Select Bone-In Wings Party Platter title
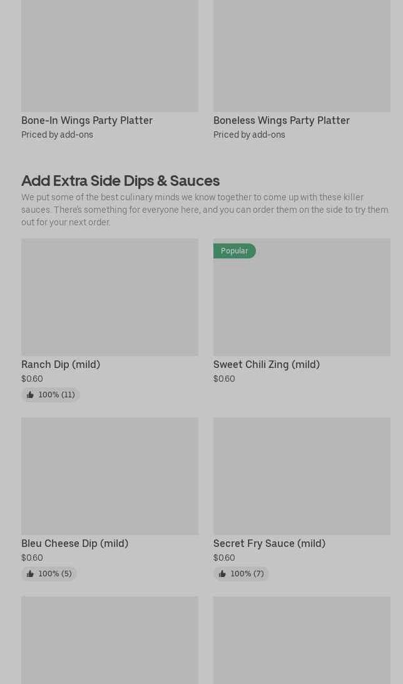Viewport: 403px width, 684px height. 87,120
